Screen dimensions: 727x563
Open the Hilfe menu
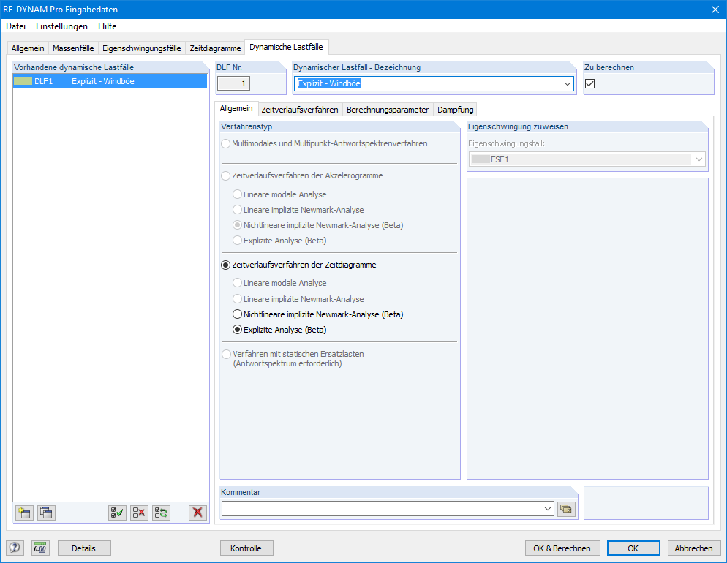click(x=107, y=26)
